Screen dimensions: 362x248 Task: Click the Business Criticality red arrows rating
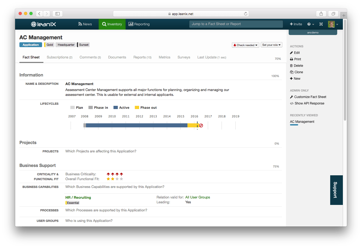coord(115,174)
